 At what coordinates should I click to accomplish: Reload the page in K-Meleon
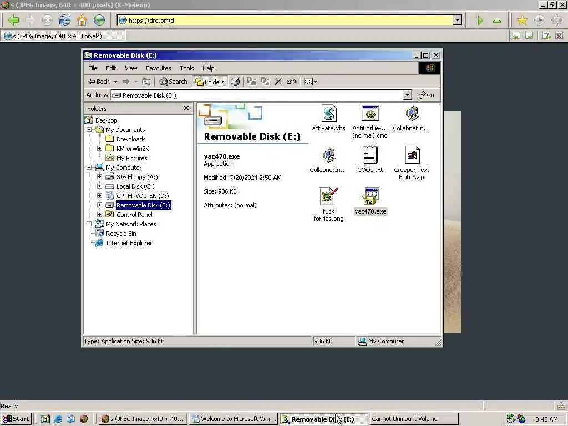tap(65, 20)
